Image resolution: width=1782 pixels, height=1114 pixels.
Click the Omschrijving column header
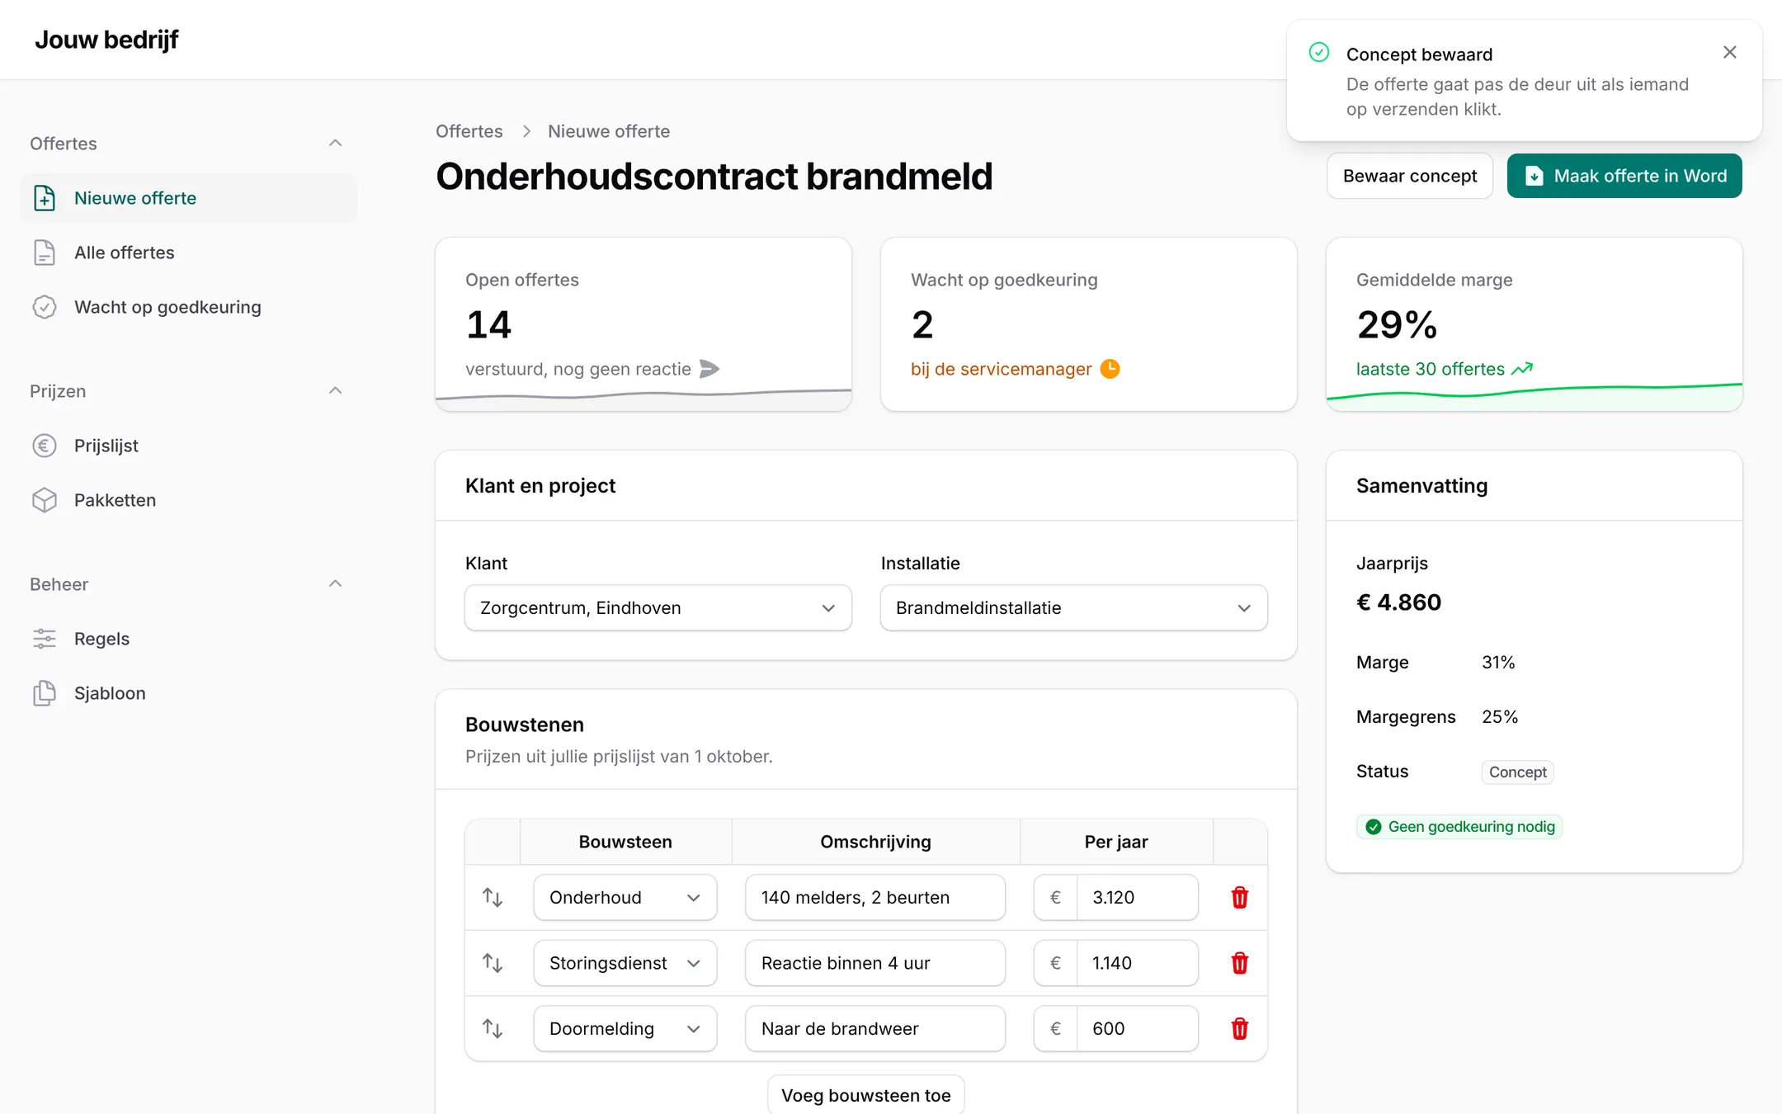coord(875,842)
